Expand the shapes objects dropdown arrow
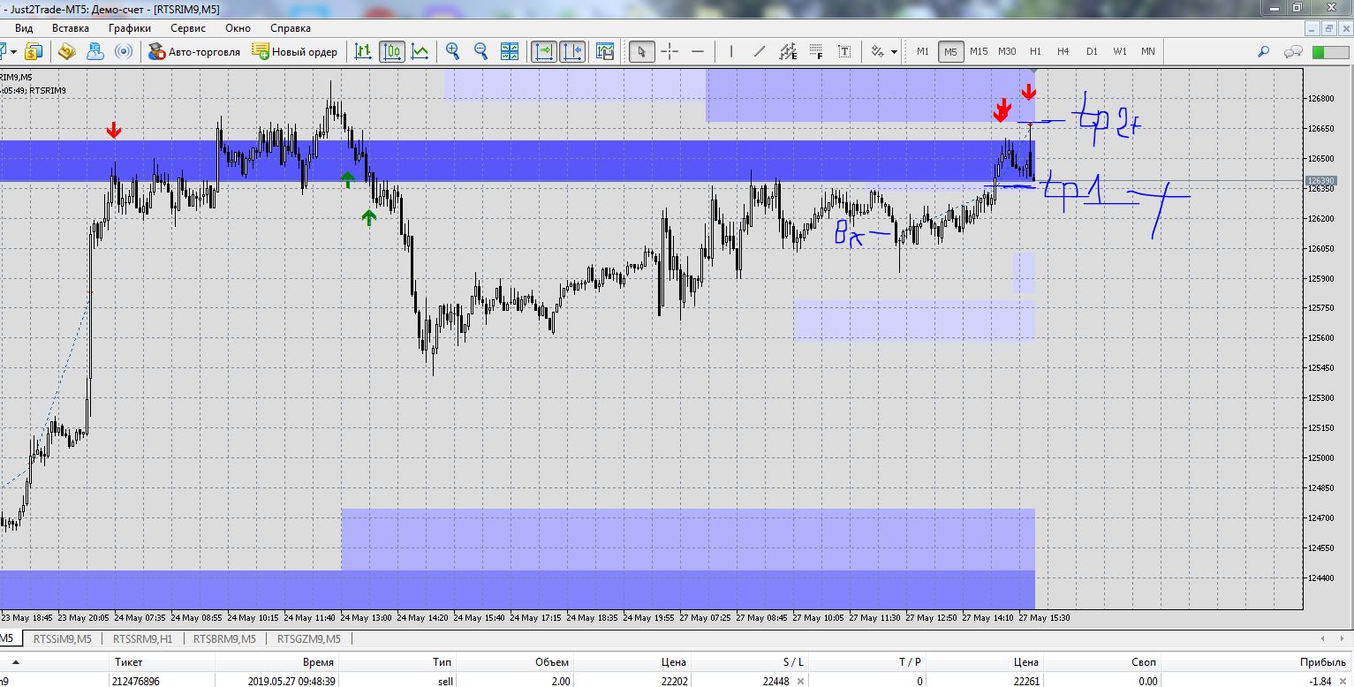This screenshot has width=1354, height=687. pos(894,51)
